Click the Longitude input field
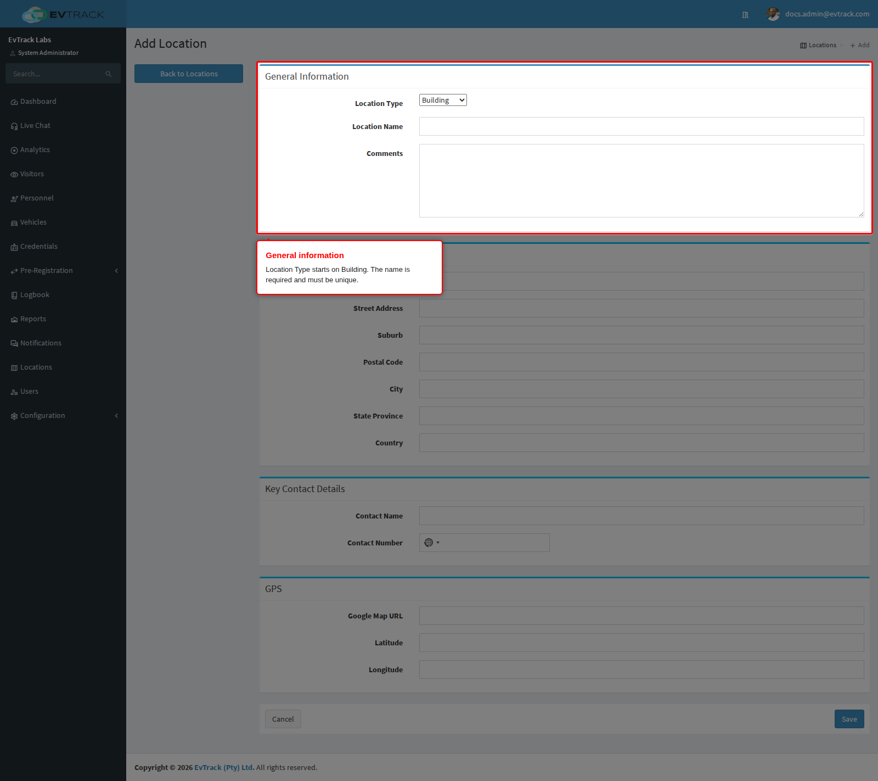 tap(641, 670)
